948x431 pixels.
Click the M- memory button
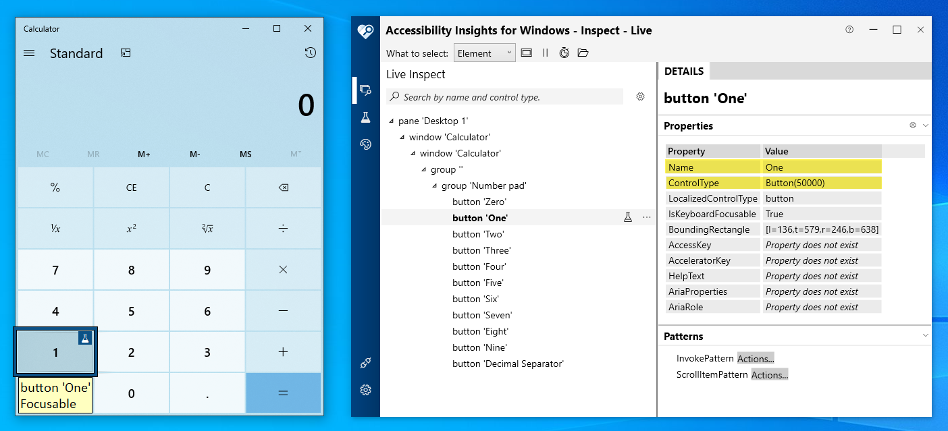[x=194, y=154]
